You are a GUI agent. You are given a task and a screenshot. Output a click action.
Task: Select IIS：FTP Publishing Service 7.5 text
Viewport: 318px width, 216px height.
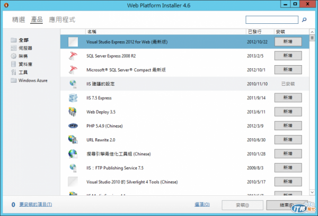pos(115,168)
